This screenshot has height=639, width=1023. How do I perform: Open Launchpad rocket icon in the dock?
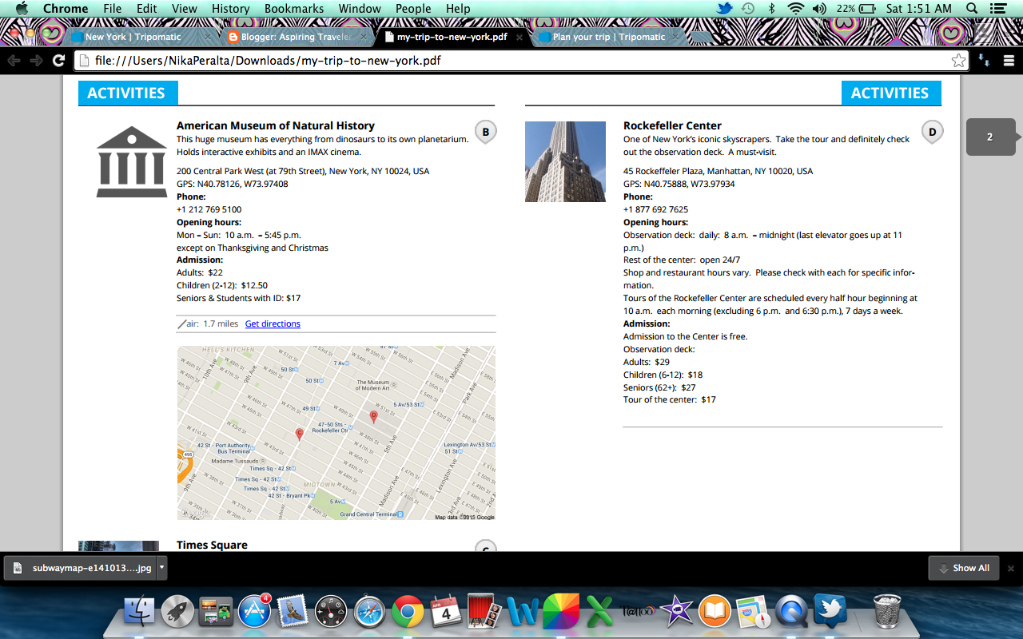(177, 612)
